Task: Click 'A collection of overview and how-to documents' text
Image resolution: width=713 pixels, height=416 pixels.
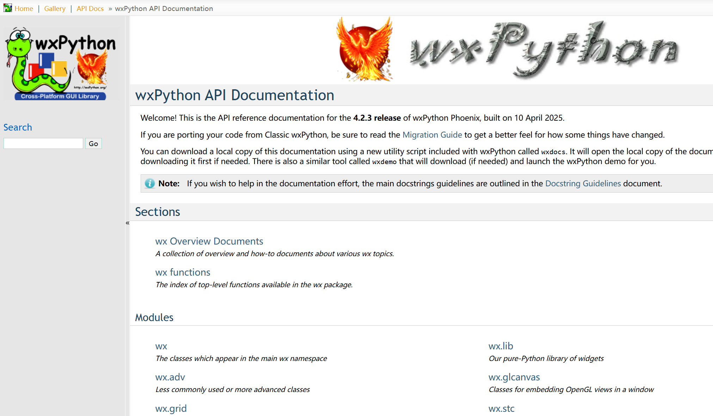Action: [x=275, y=254]
